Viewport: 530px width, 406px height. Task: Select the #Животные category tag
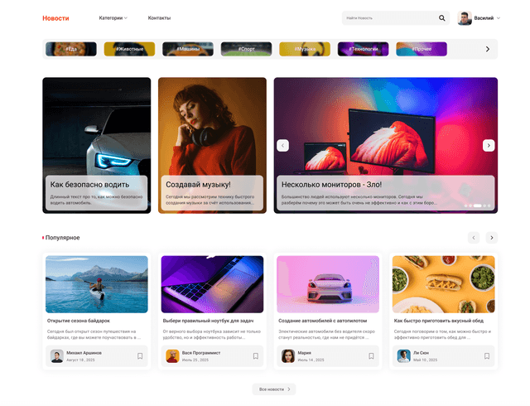(129, 49)
